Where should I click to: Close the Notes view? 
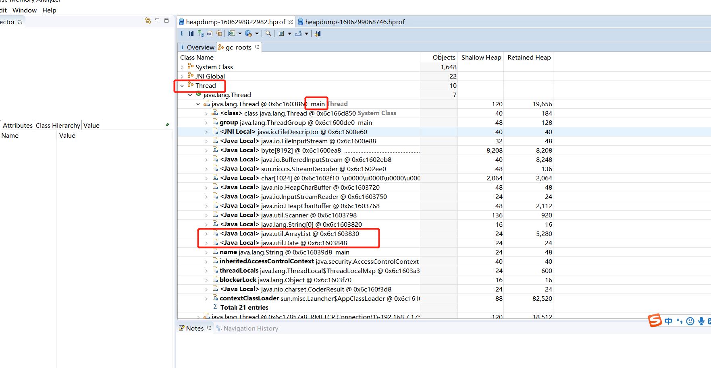(209, 328)
